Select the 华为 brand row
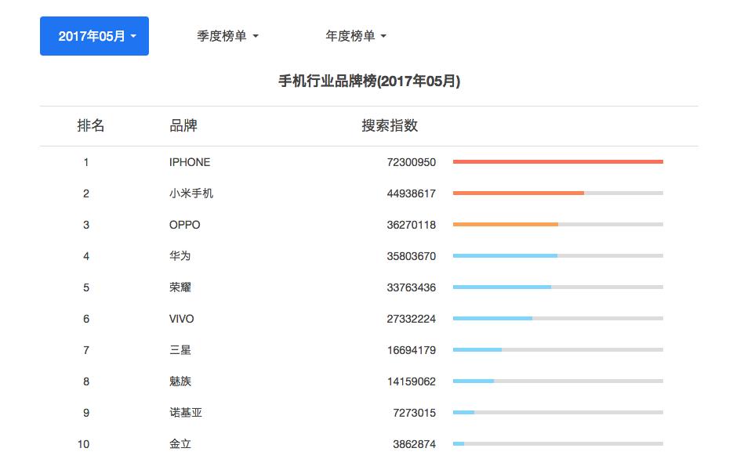This screenshot has height=459, width=733. click(x=180, y=256)
